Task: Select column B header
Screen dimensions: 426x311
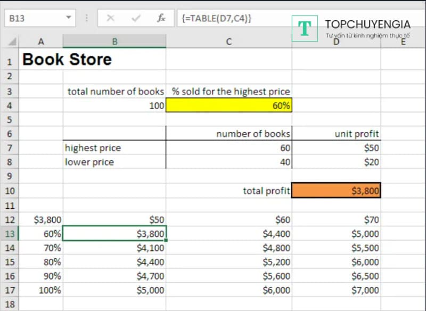Action: (114, 42)
